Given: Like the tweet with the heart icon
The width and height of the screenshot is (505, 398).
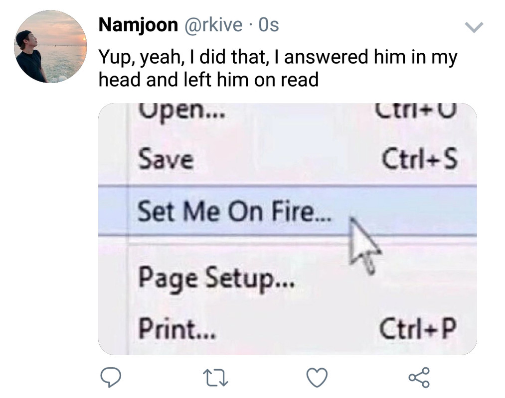Looking at the screenshot, I should pyautogui.click(x=317, y=378).
